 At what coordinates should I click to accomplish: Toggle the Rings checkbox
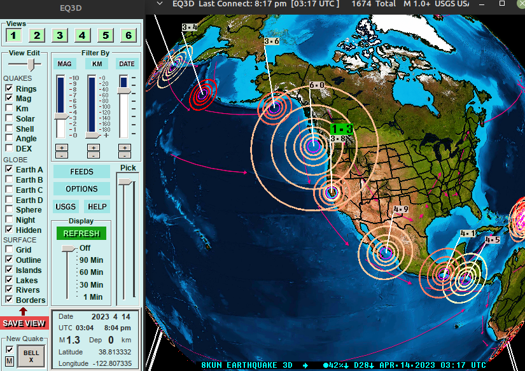[9, 88]
